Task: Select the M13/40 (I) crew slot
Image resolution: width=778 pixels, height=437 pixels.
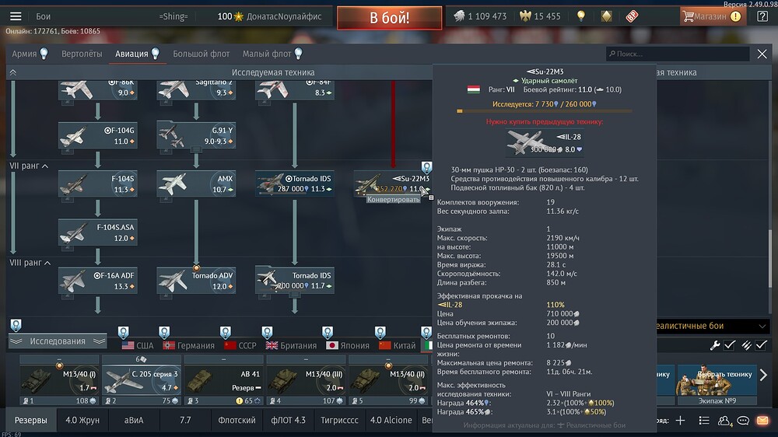Action: [58, 380]
